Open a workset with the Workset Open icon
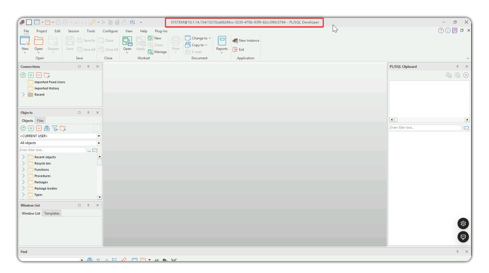 pos(127,41)
